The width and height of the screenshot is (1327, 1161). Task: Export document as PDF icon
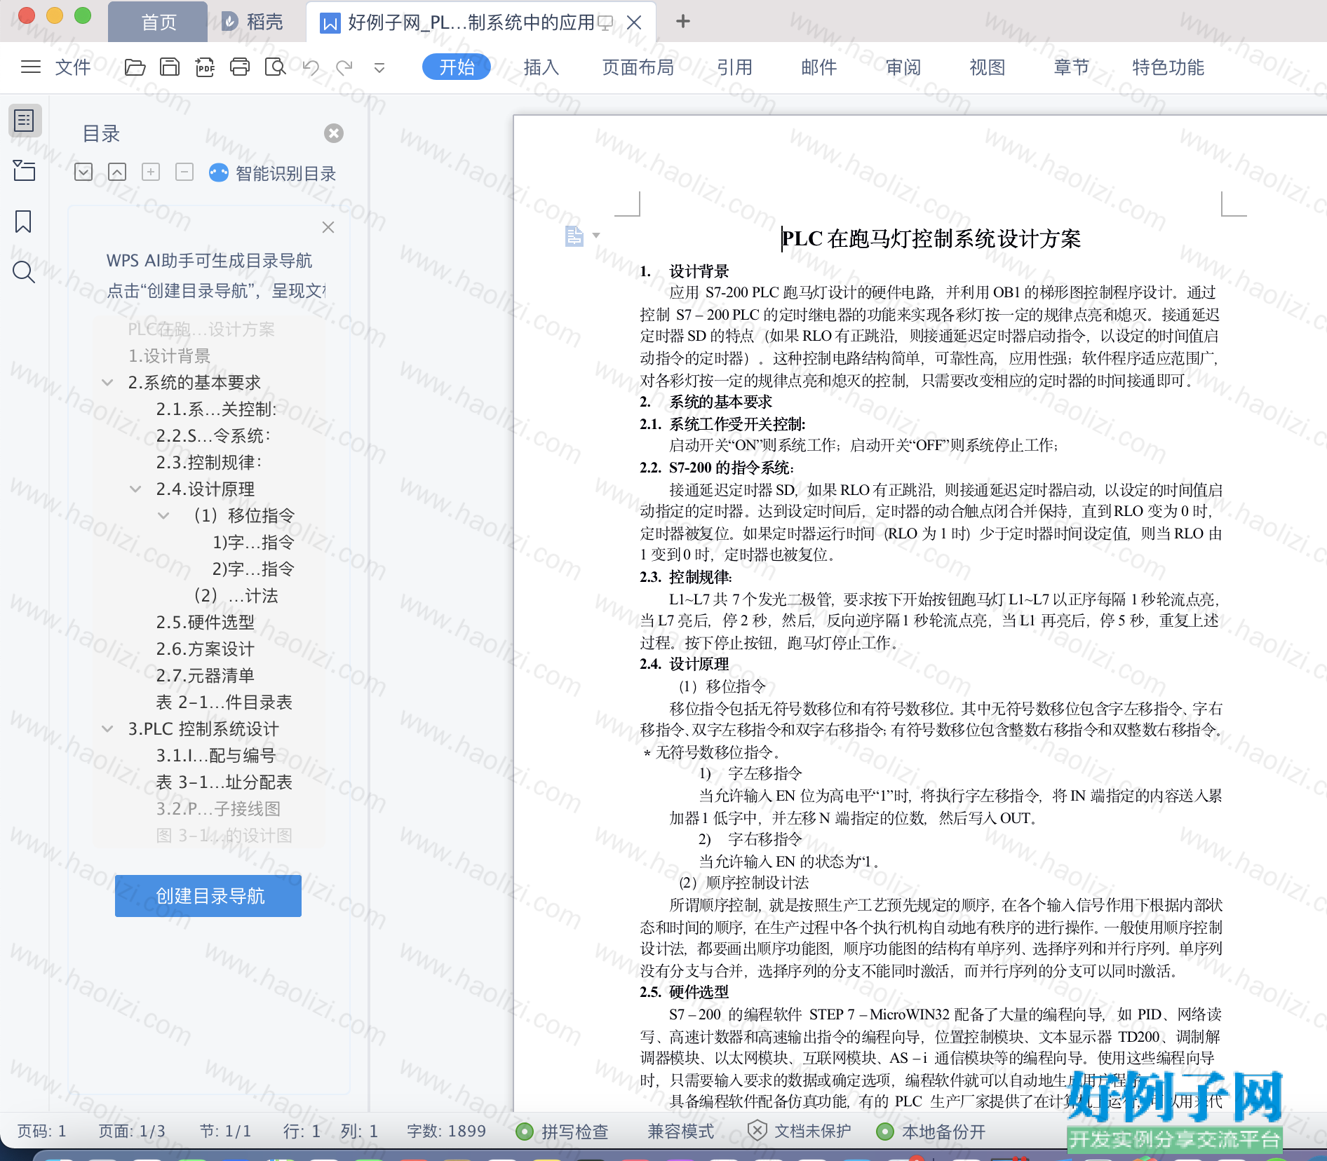[x=205, y=67]
